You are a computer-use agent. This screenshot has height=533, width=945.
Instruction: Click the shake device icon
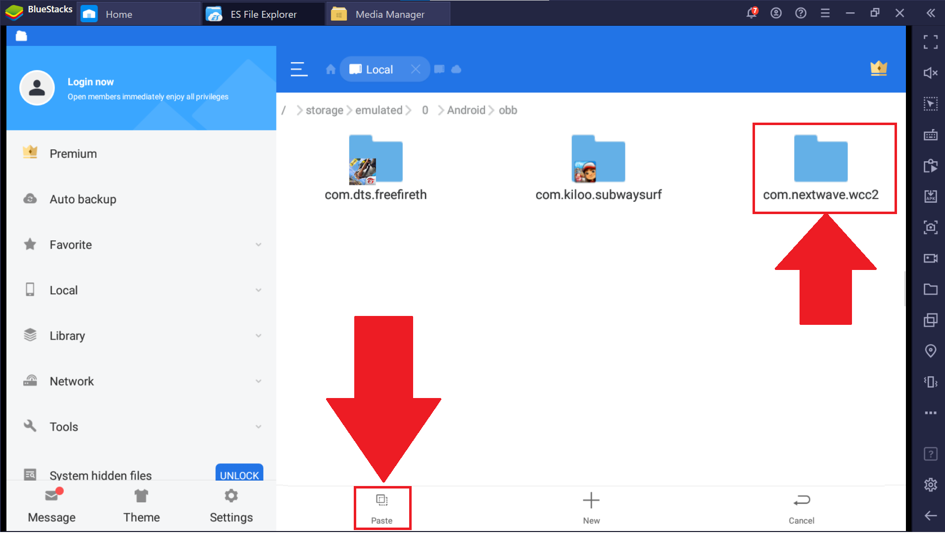[931, 382]
